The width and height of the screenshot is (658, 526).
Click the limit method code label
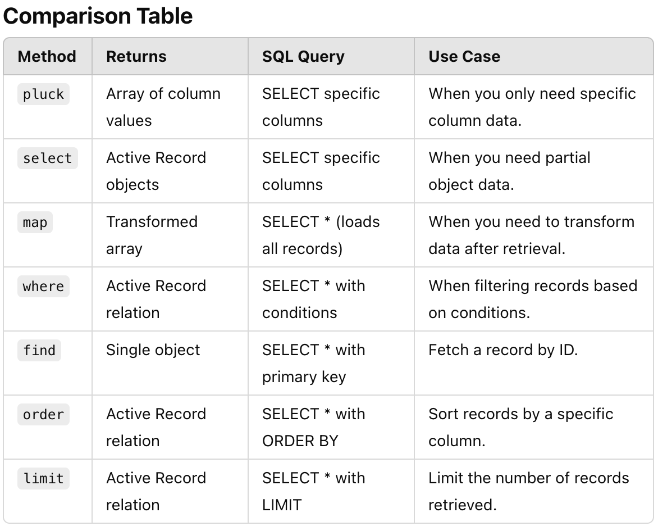point(43,479)
